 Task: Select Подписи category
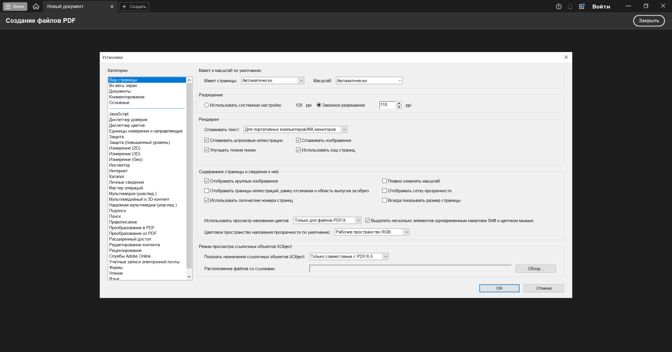tap(147, 211)
